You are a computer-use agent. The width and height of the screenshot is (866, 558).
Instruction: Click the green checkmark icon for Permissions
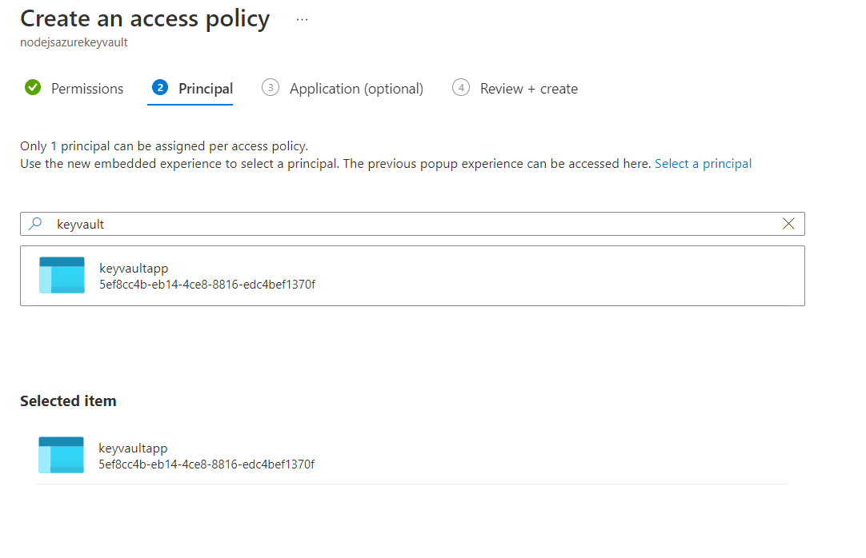coord(33,88)
